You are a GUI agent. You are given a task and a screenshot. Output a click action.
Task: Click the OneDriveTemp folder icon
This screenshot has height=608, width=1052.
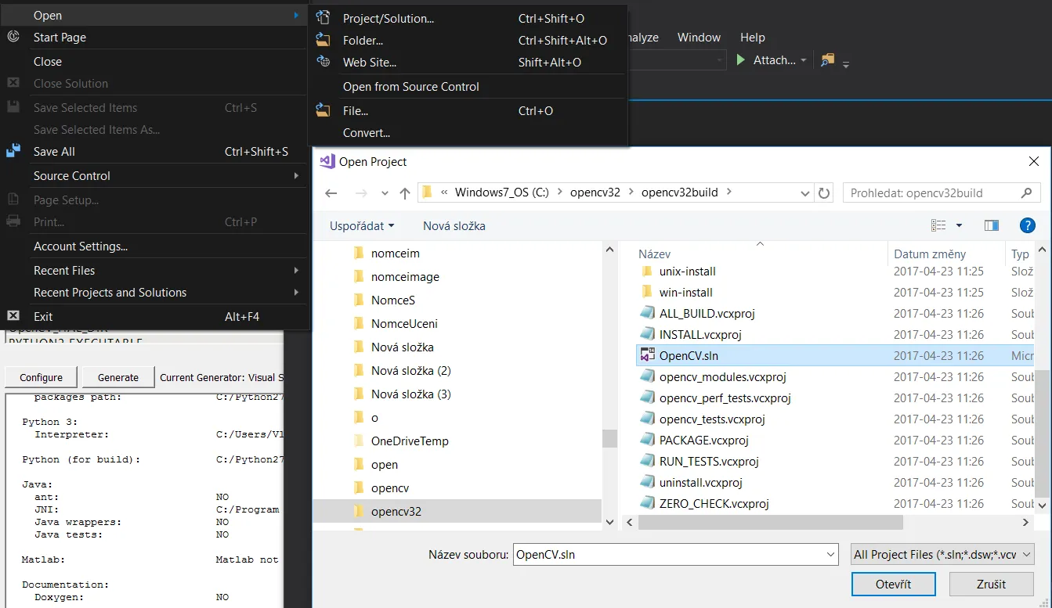359,441
